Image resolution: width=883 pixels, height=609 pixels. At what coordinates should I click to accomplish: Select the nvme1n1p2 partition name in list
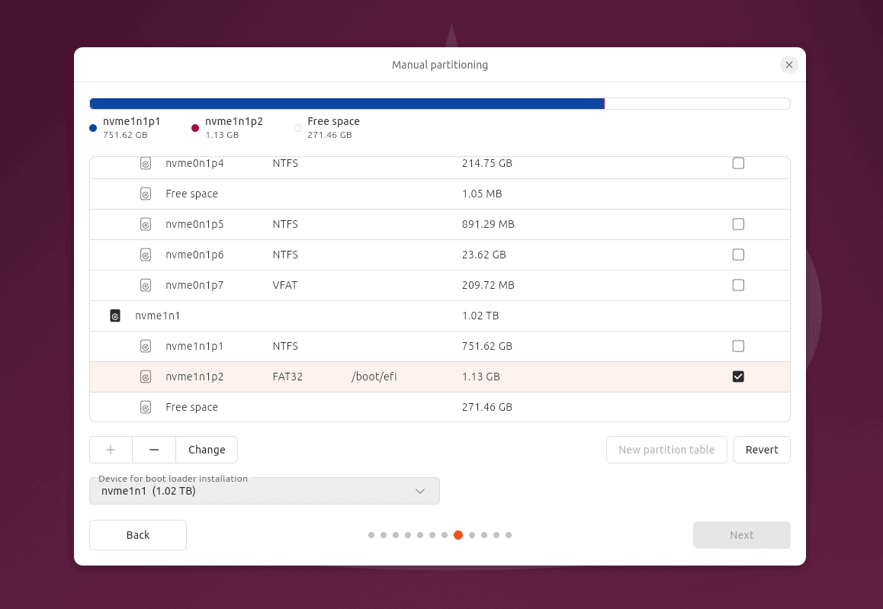[195, 377]
